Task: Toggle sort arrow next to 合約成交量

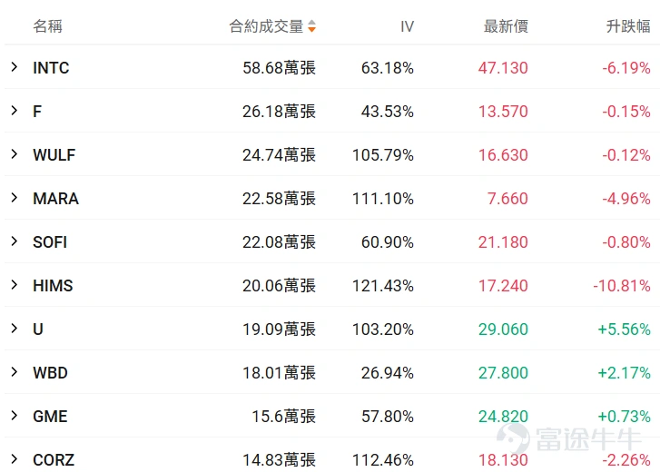Action: (311, 26)
